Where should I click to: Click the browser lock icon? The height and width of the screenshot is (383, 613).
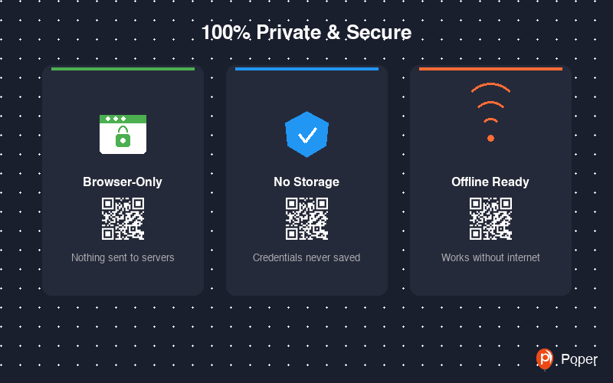pos(123,134)
